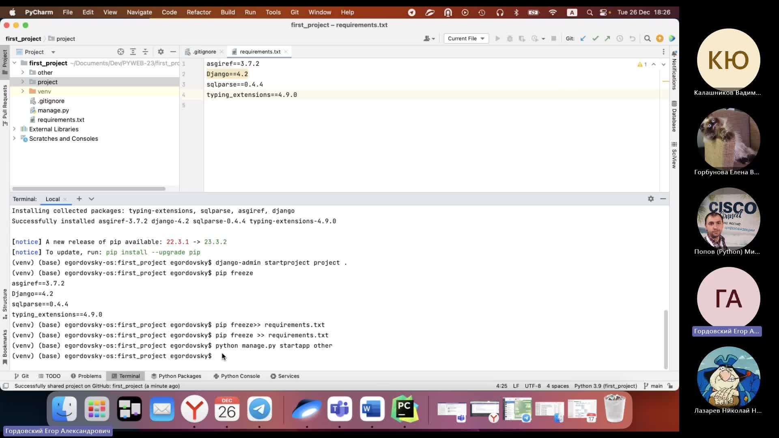Open Search Everywhere magnifier in toolbar
The image size is (779, 438).
pyautogui.click(x=648, y=39)
